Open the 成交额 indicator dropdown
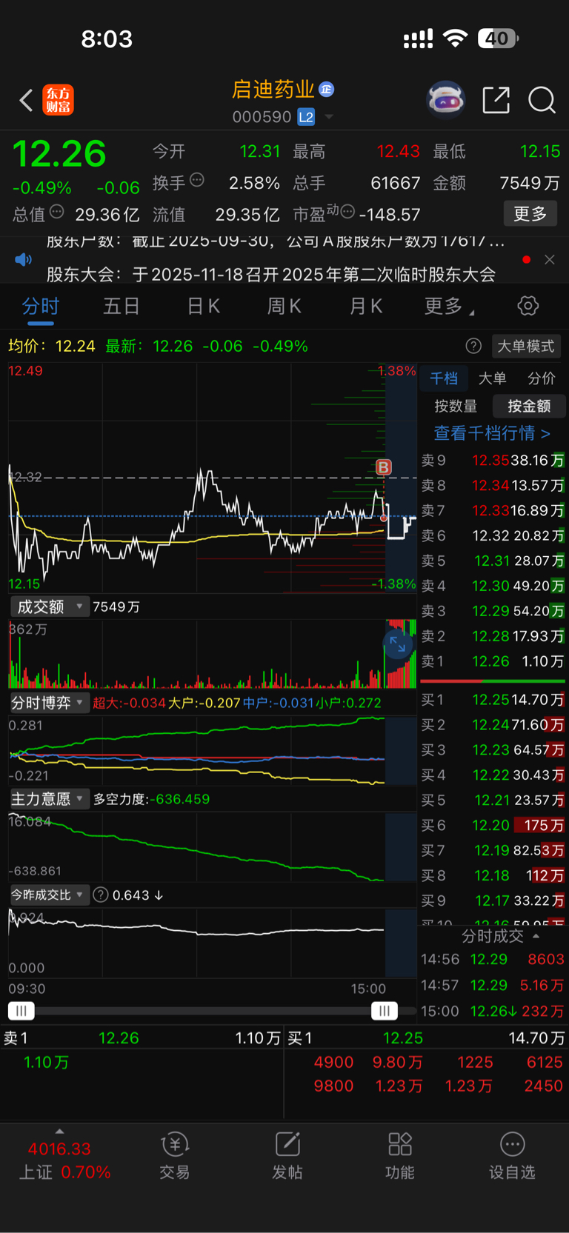Screen dimensions: 569x1233 pos(50,607)
